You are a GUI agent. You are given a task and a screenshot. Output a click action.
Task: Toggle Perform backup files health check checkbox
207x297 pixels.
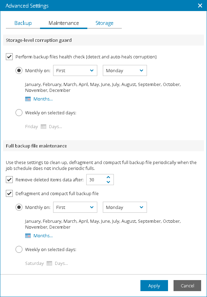[9, 57]
